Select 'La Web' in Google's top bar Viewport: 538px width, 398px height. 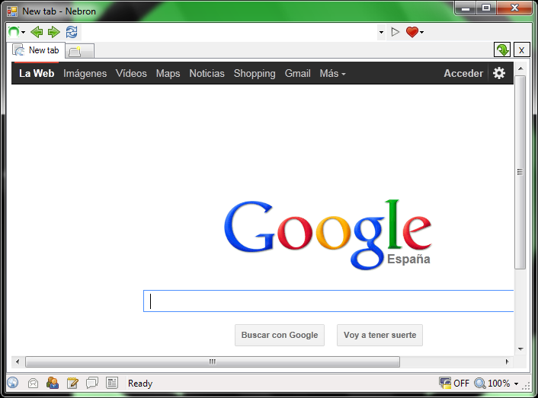[x=37, y=73]
